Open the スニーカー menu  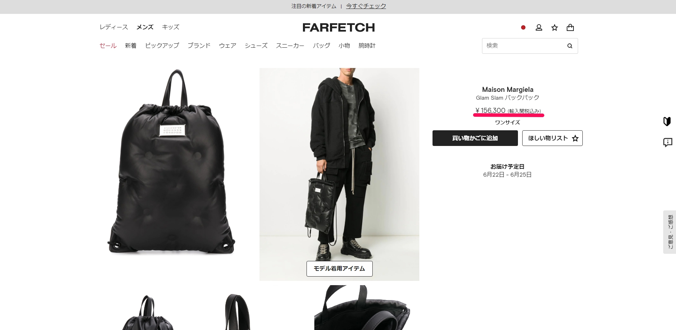click(290, 46)
